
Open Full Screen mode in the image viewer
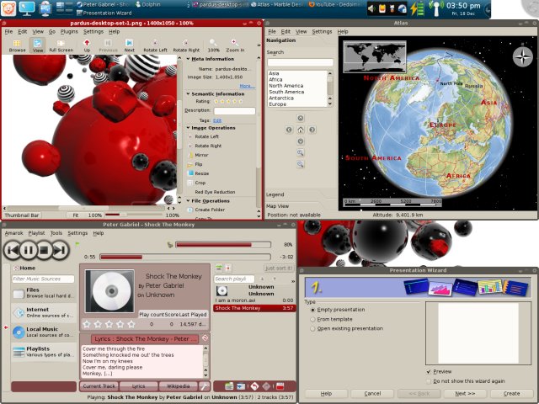coord(61,43)
